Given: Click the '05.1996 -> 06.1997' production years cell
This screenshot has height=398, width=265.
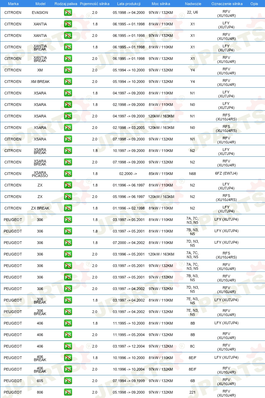Looking at the screenshot, I should pyautogui.click(x=129, y=196).
